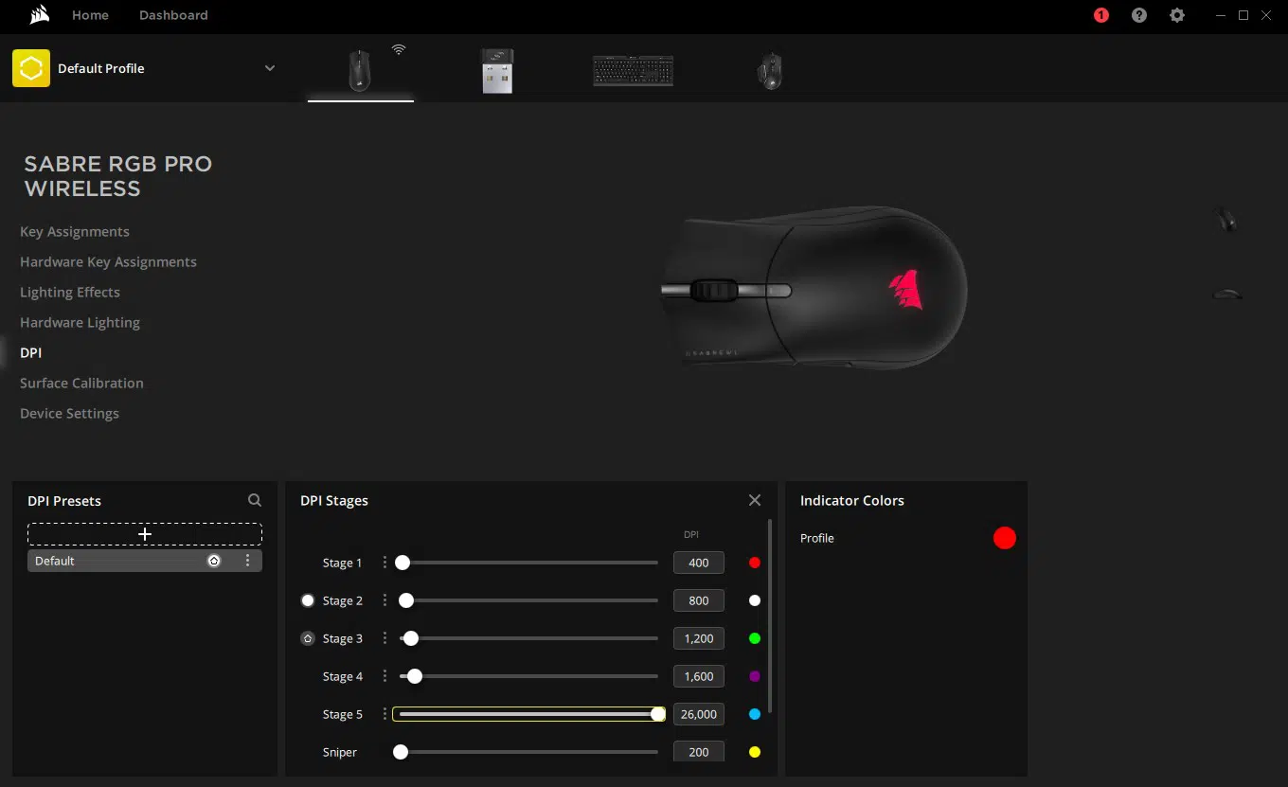Viewport: 1288px width, 787px height.
Task: Open the Surface Calibration link
Action: pos(81,383)
